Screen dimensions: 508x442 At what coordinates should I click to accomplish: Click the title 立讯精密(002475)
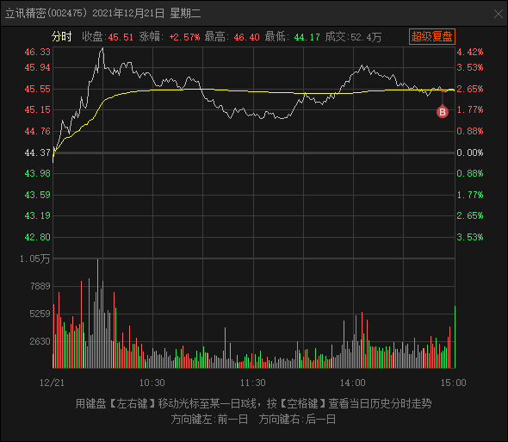(46, 13)
